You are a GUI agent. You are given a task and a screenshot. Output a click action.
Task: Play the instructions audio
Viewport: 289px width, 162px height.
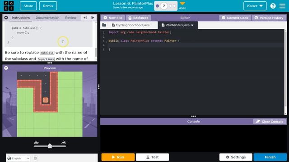point(93,18)
